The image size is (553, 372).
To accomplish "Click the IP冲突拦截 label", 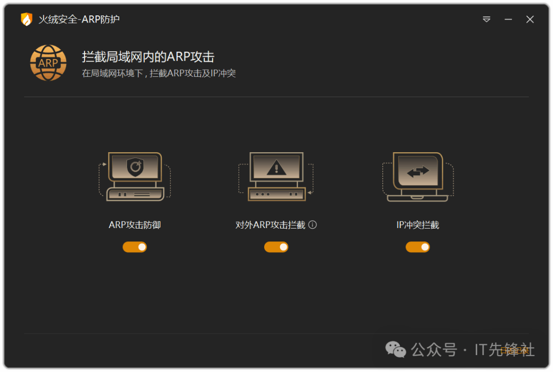I will click(x=418, y=225).
